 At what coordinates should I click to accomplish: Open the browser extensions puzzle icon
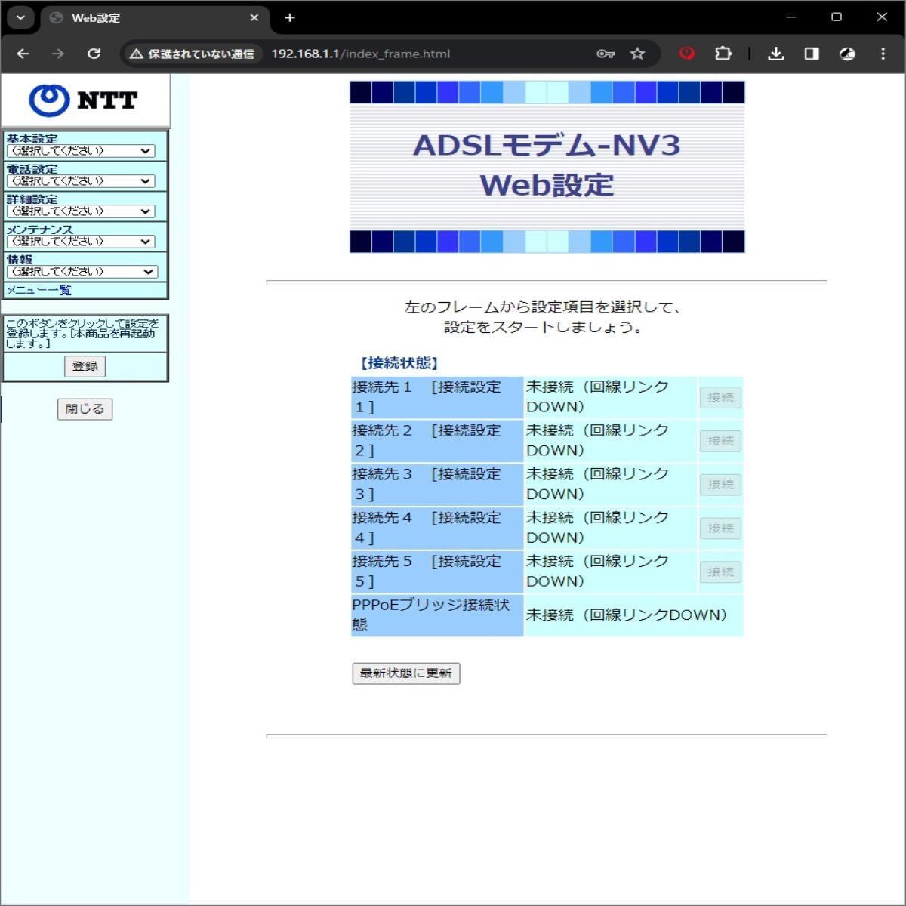click(723, 54)
